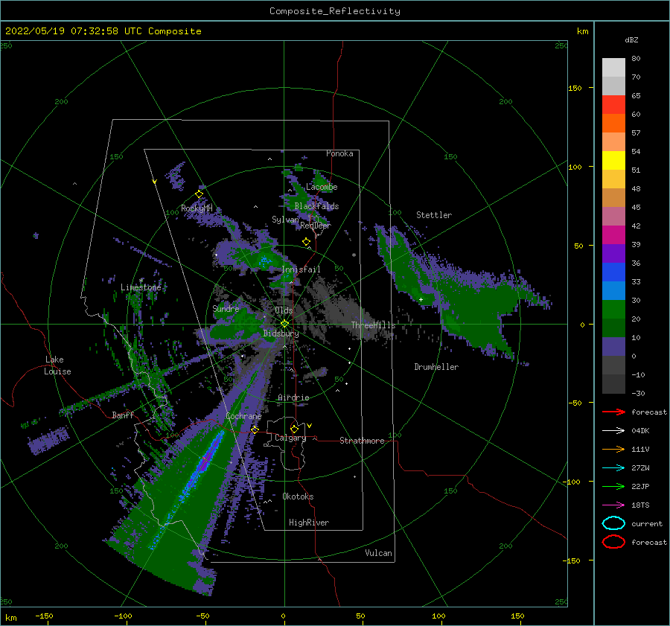Pick the magenta 42-39 dBZ color swatch

[613, 235]
